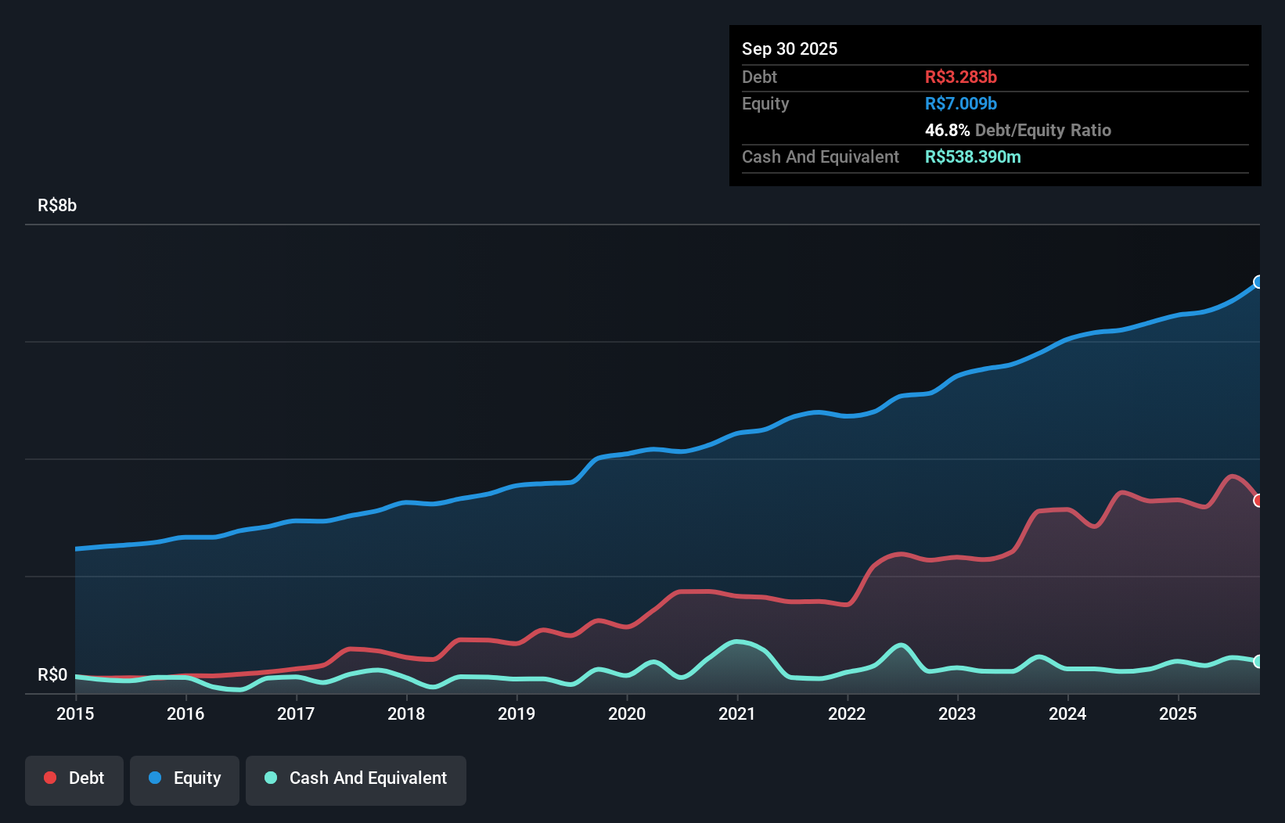1285x823 pixels.
Task: Open the Sep 30 2025 tooltip header
Action: tap(790, 49)
